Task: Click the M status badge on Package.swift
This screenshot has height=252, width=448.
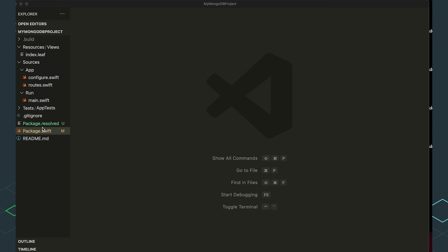Action: click(63, 131)
